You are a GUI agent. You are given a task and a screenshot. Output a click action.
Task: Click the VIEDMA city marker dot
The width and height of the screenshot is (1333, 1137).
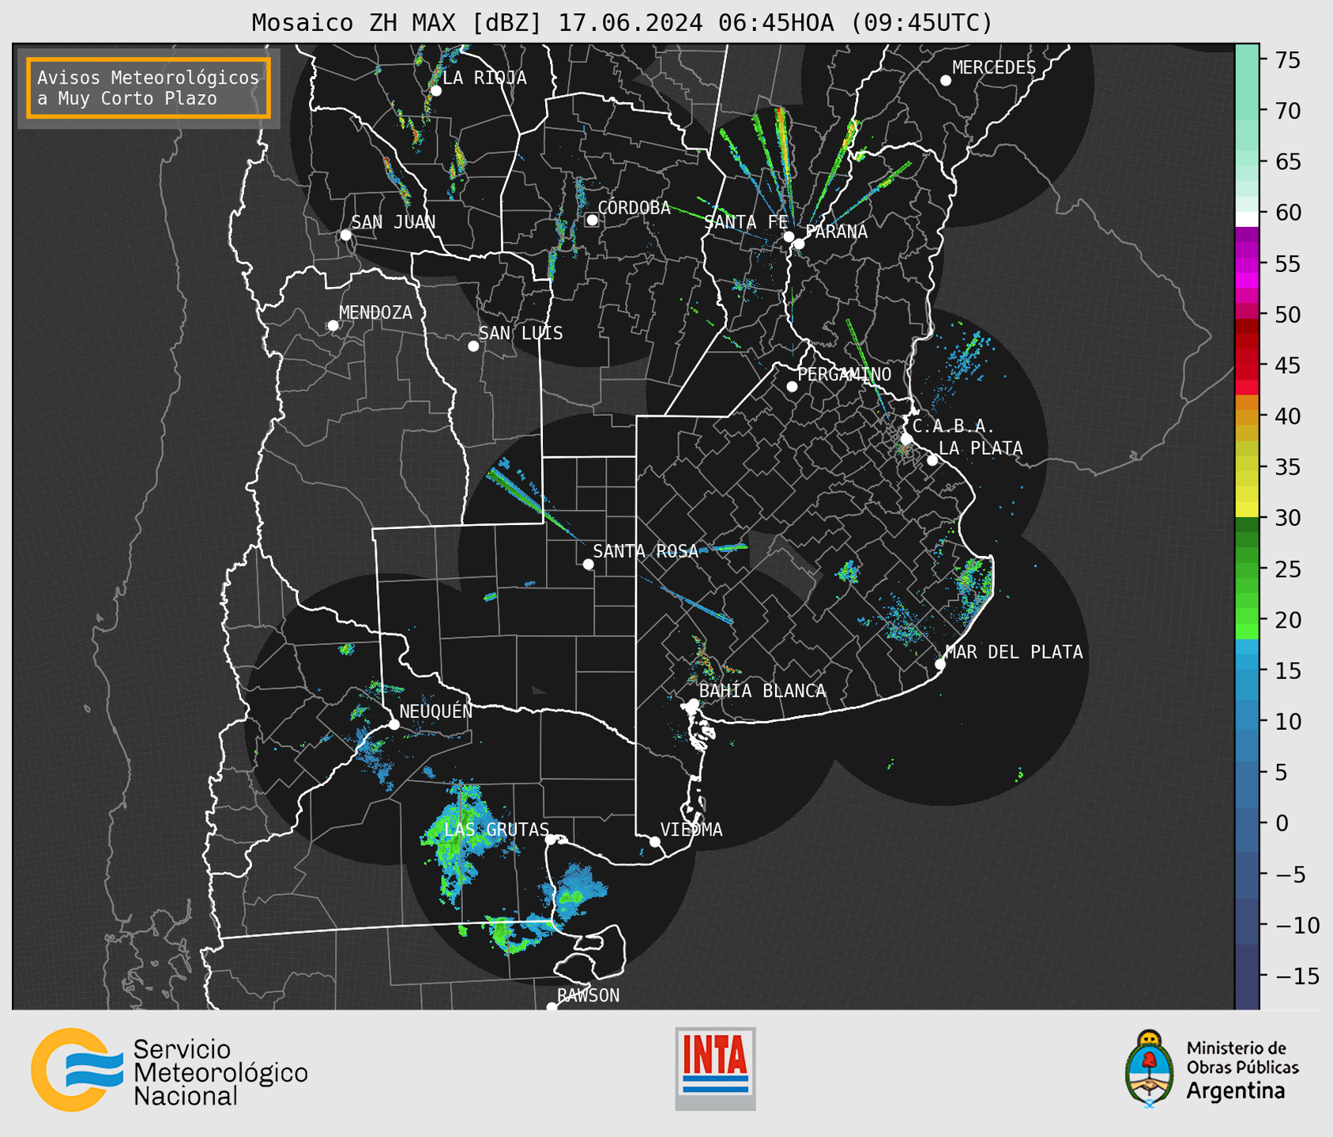[655, 842]
